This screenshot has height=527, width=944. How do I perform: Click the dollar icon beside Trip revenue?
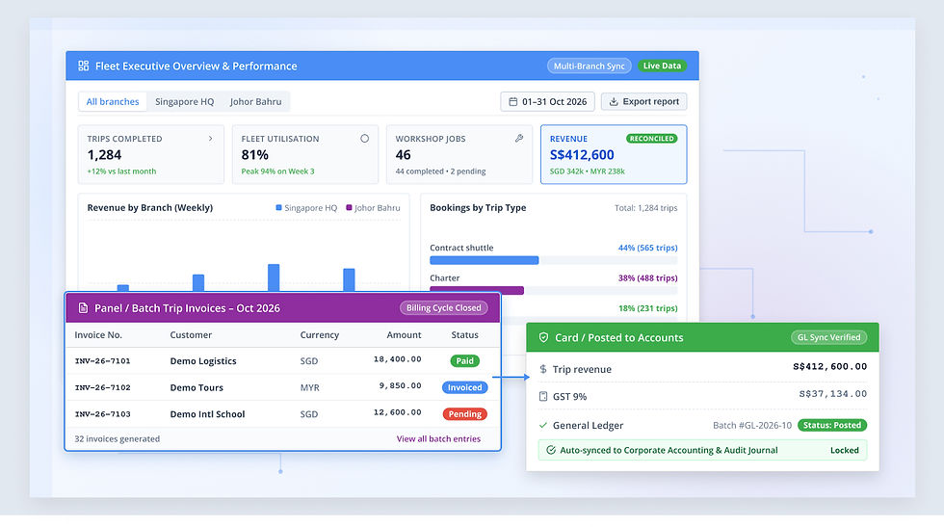click(543, 369)
